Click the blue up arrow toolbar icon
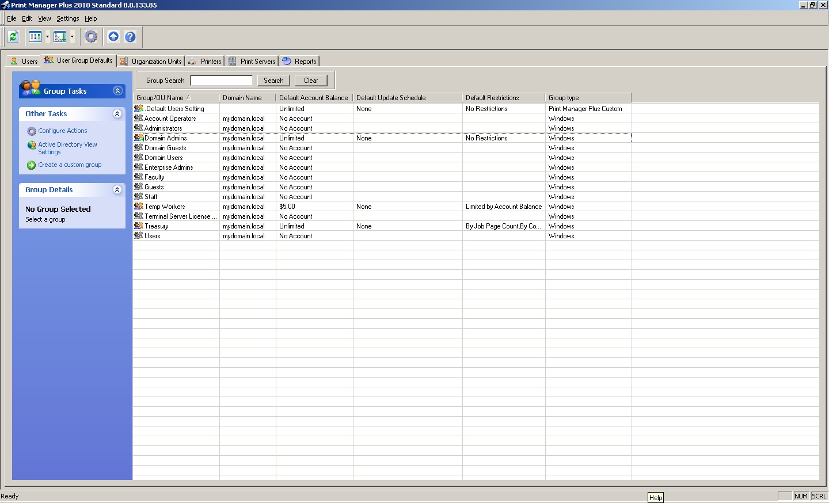Image resolution: width=829 pixels, height=503 pixels. tap(113, 37)
